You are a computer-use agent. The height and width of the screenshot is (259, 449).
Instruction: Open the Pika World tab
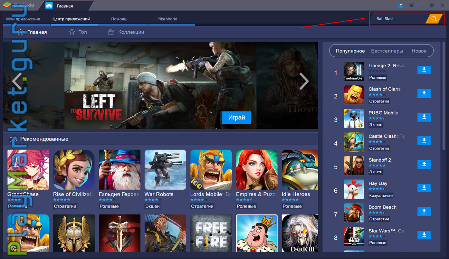click(x=167, y=19)
